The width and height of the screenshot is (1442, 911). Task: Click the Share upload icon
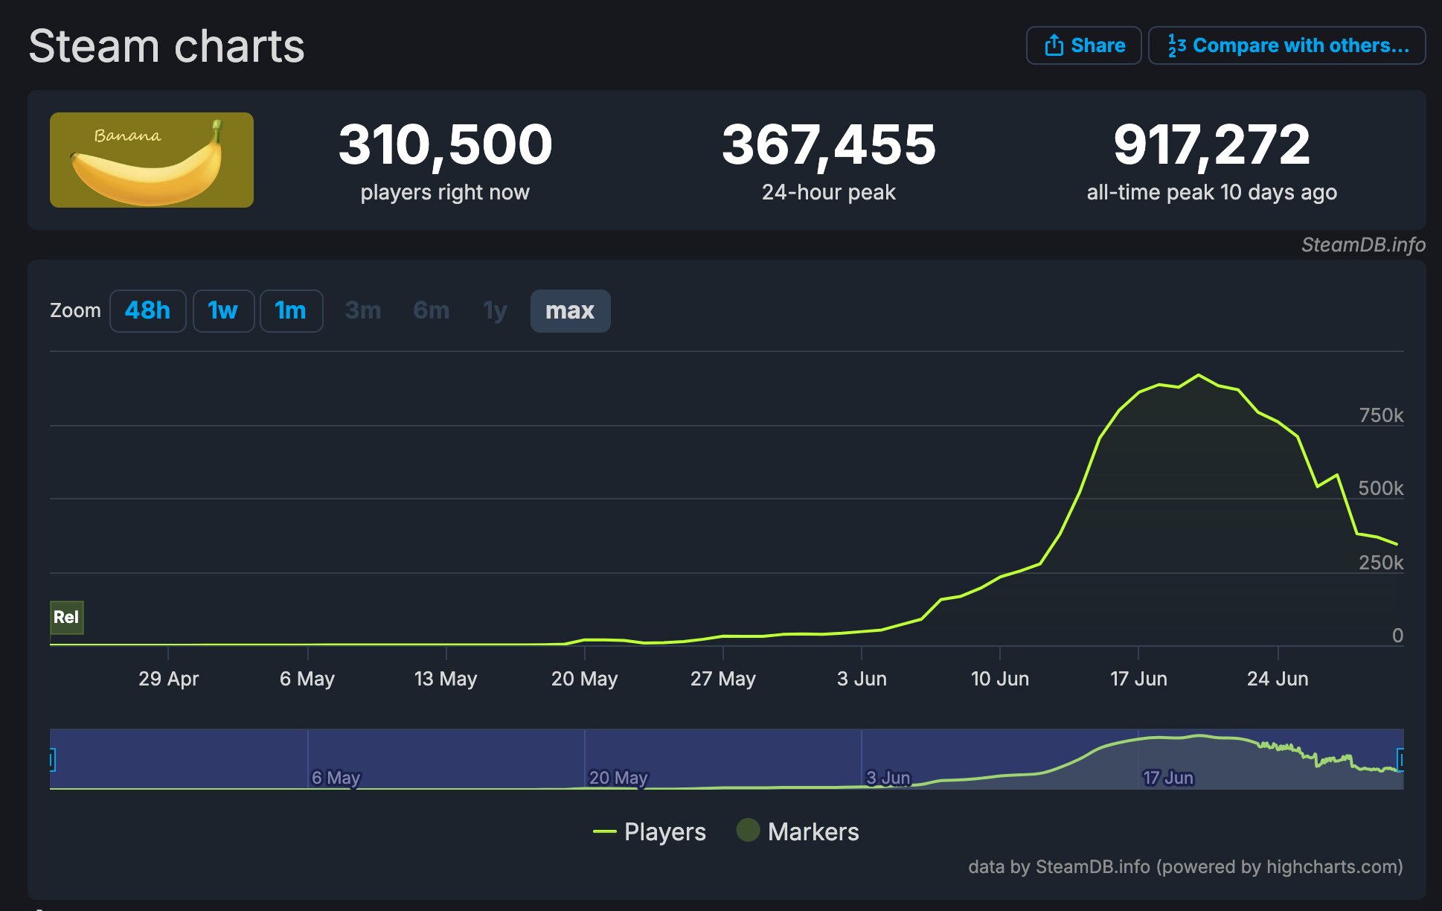[x=1054, y=45]
